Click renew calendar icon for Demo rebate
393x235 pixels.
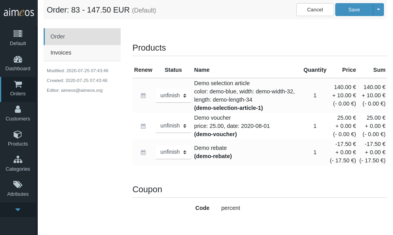tap(143, 152)
